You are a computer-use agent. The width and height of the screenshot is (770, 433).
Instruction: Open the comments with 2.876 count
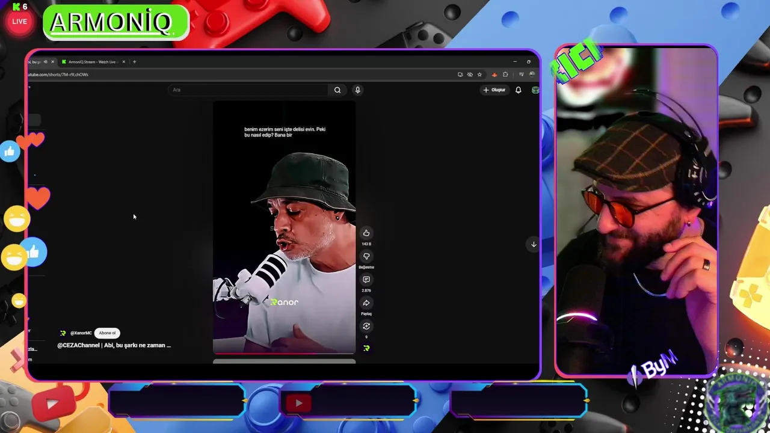[x=366, y=280]
